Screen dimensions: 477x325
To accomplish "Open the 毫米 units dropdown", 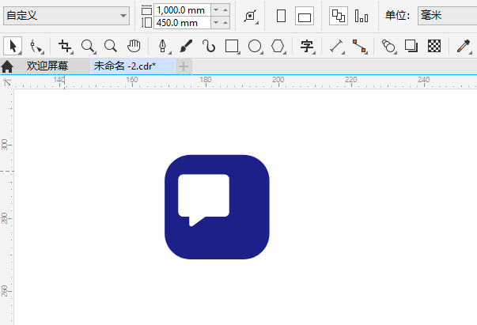I will point(446,16).
